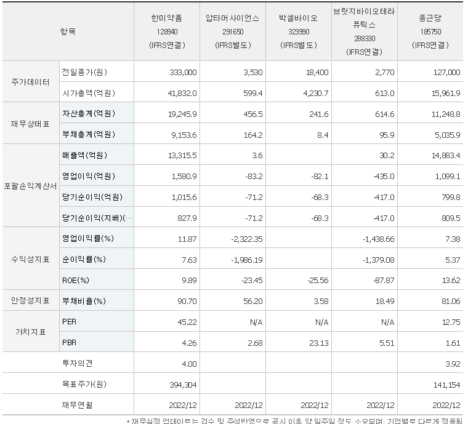The height and width of the screenshot is (424, 468).
Task: Click the 전일종가(원) row label
Action: [84, 72]
